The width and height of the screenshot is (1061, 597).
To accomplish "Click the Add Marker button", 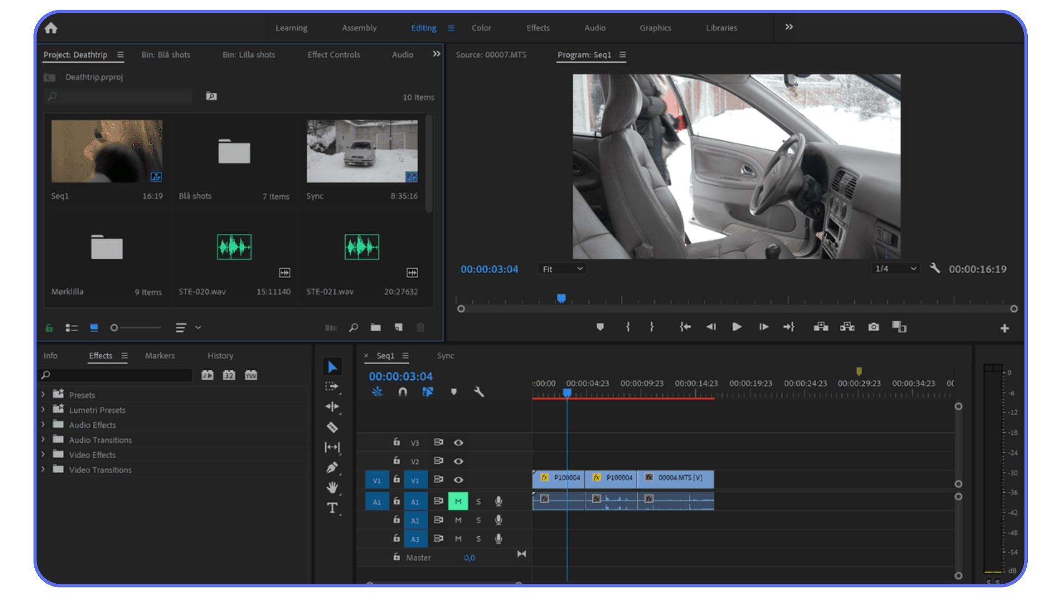I will (x=601, y=327).
